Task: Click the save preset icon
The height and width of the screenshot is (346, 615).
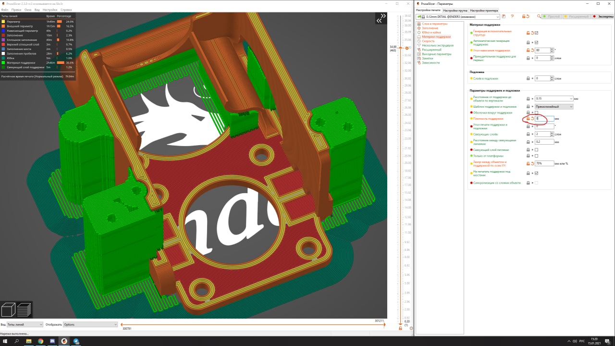Action: click(504, 16)
